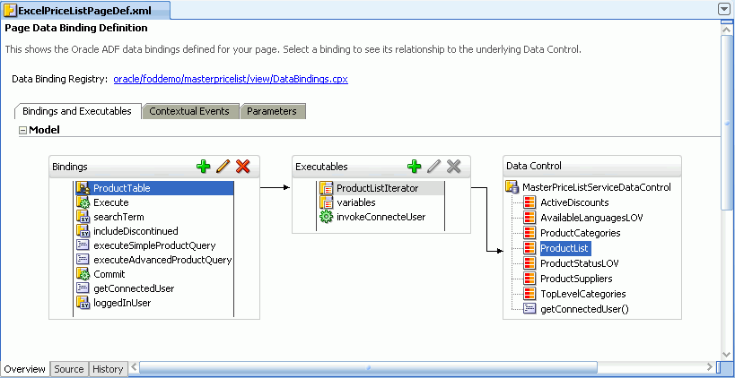Select ProductList in Data Control
735x378 pixels.
(565, 247)
